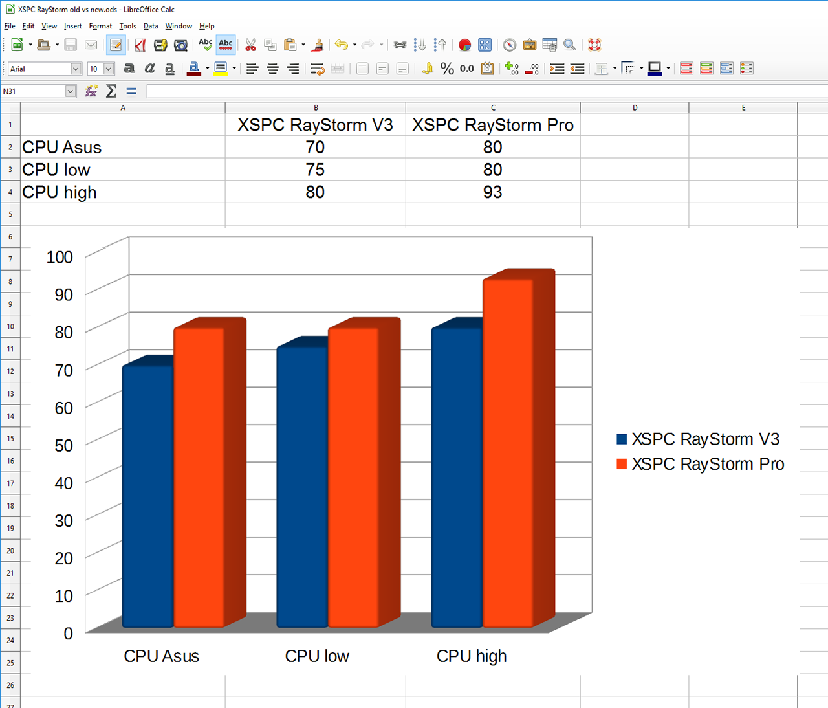Toggle underline formatting
828x708 pixels.
tap(169, 69)
